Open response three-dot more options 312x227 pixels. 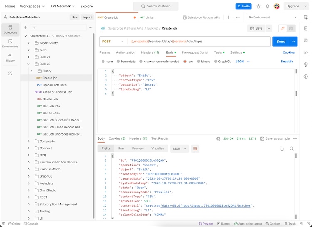click(x=295, y=138)
